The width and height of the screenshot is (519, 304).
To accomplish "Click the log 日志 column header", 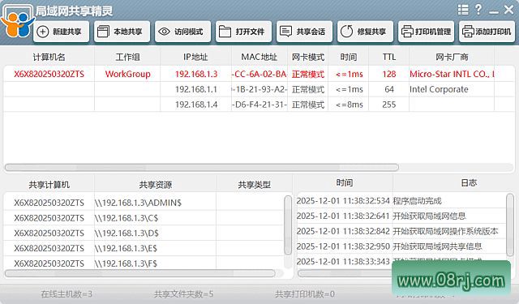I will click(469, 182).
